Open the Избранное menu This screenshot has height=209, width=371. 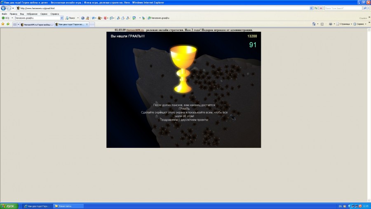pyautogui.click(x=32, y=14)
